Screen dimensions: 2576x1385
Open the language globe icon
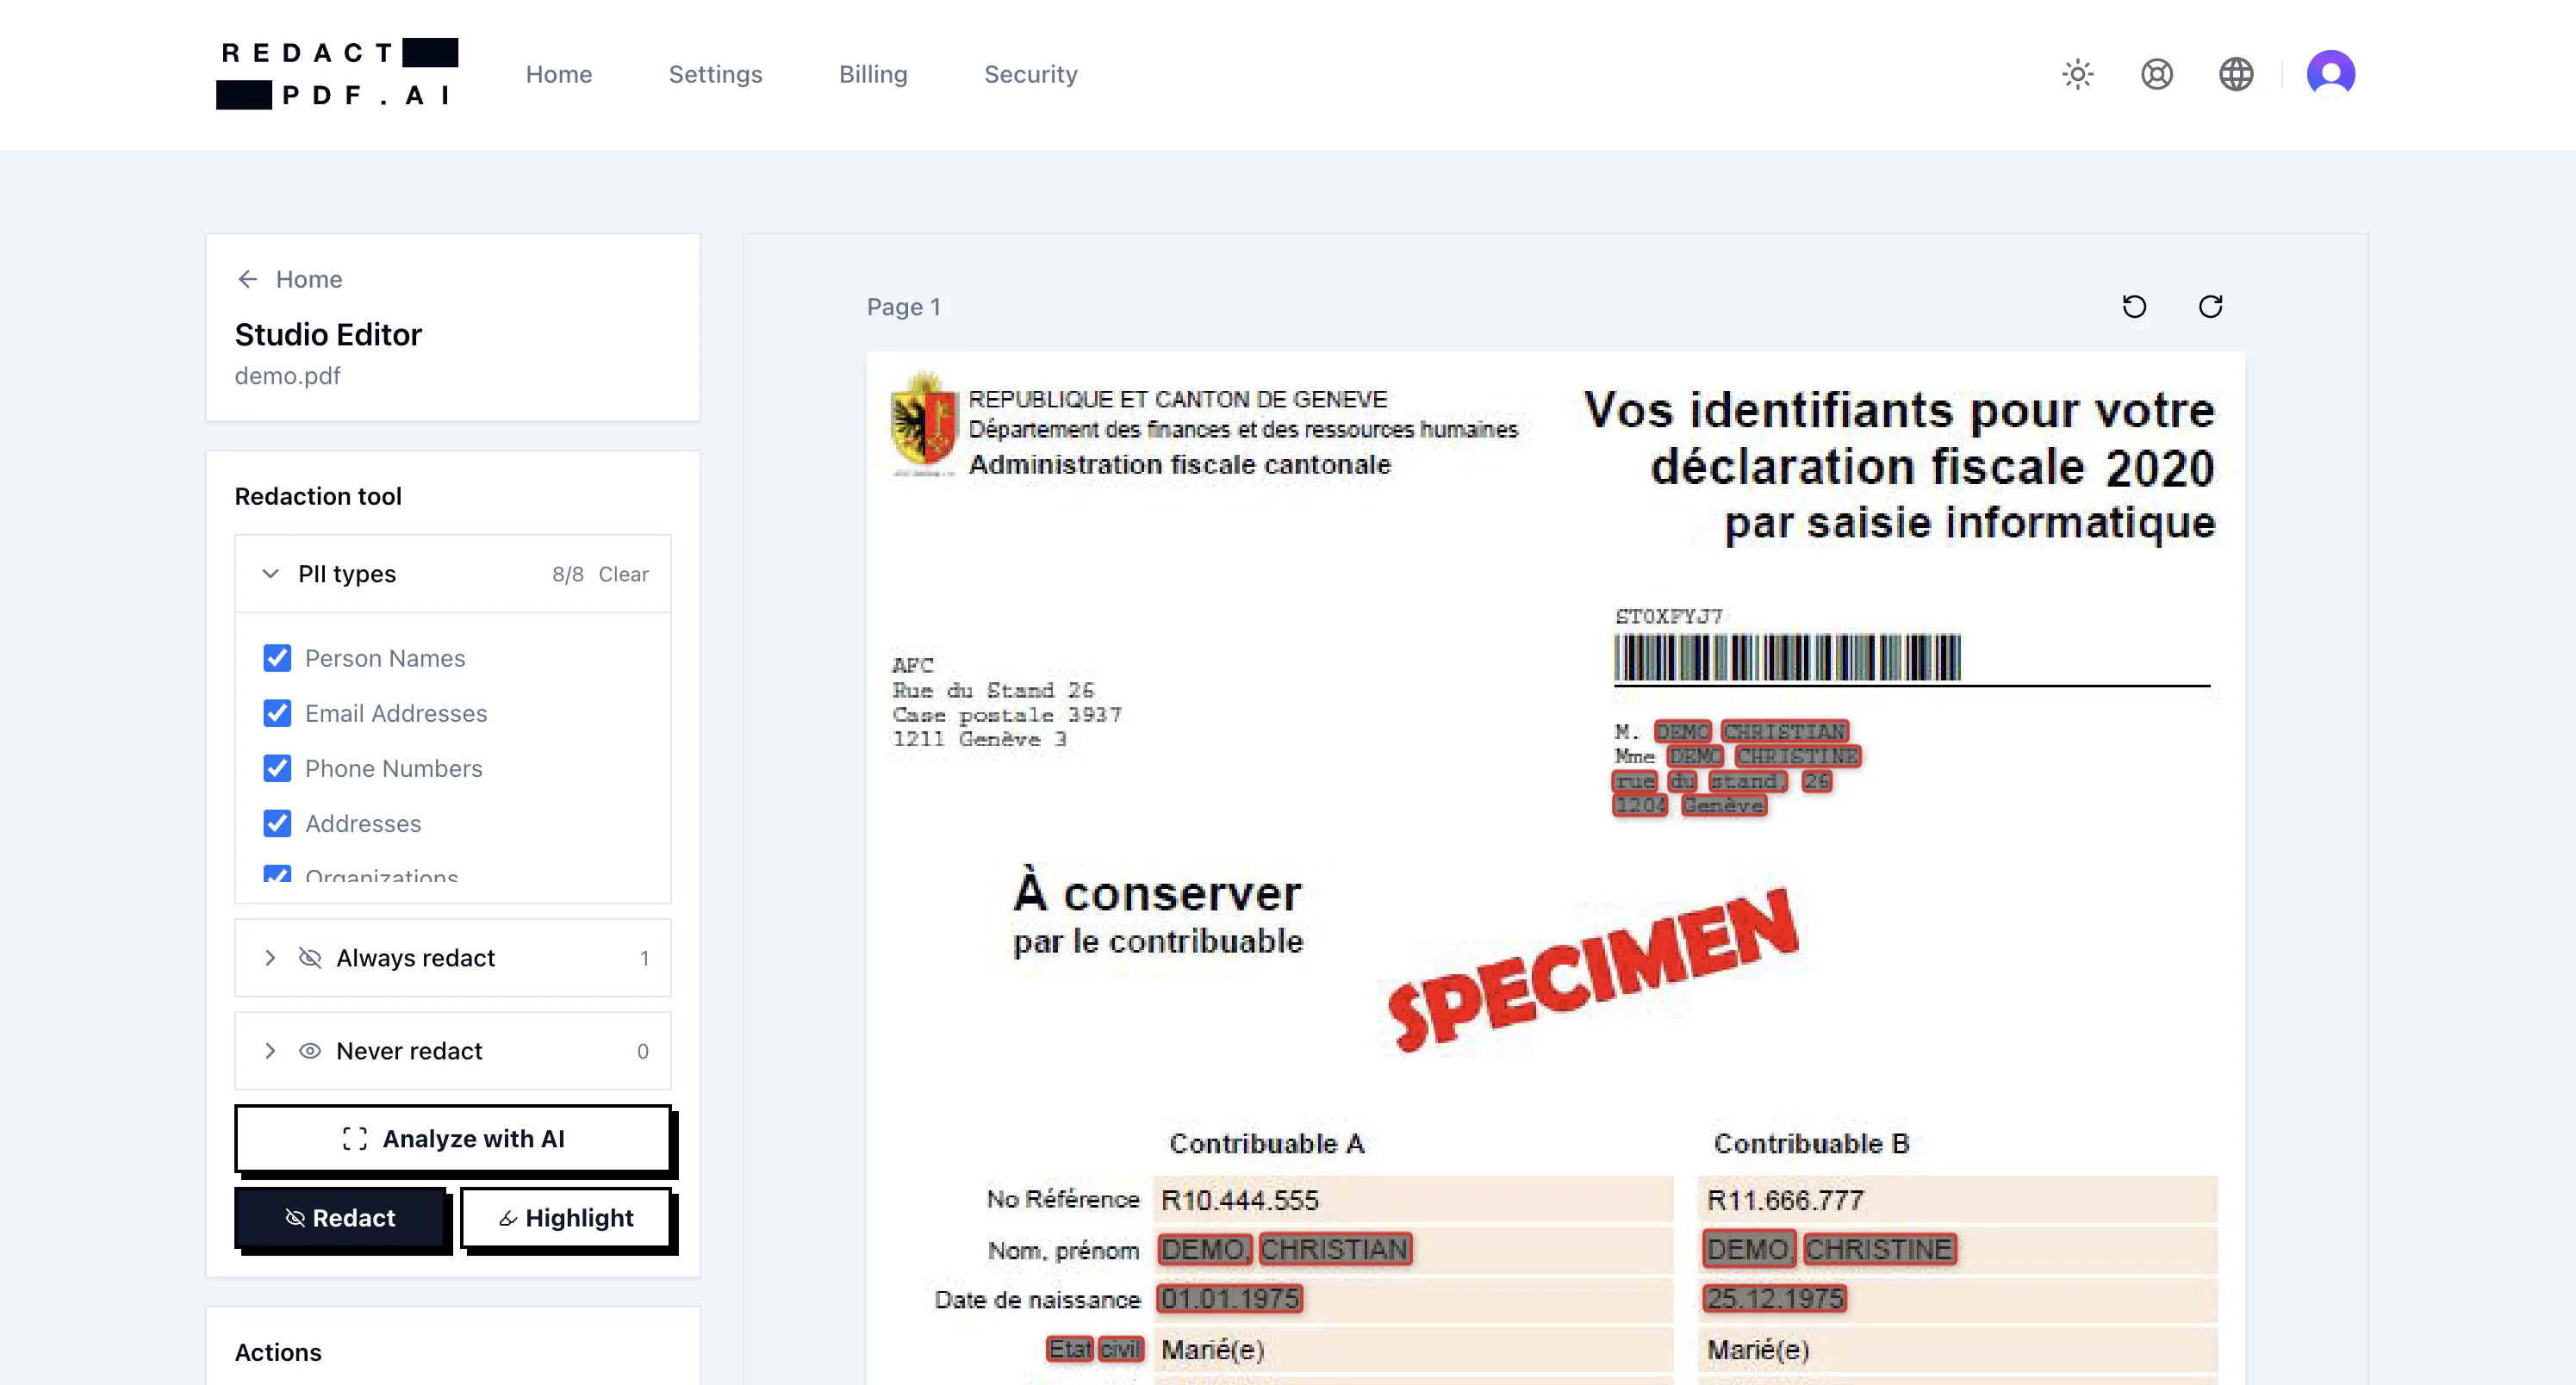coord(2235,74)
